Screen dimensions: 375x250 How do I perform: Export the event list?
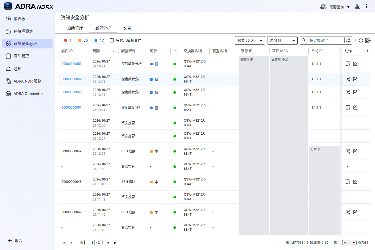coord(368,40)
